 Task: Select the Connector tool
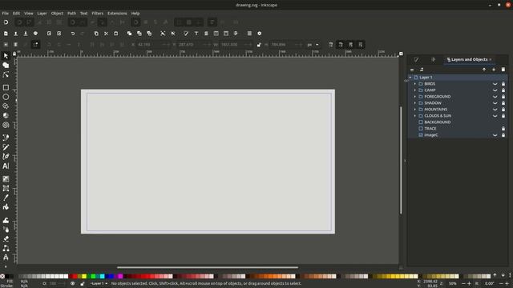6,249
